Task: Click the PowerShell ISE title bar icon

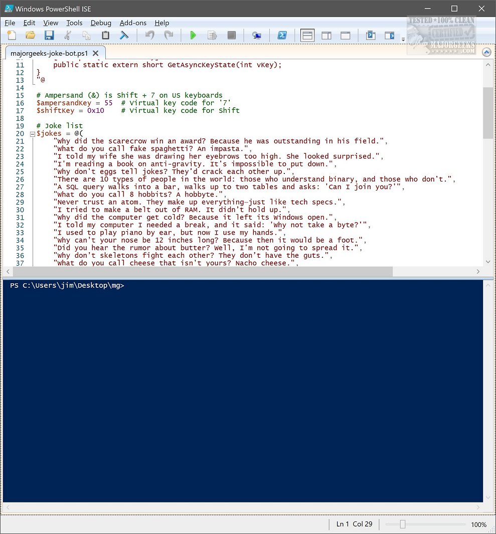Action: pyautogui.click(x=9, y=9)
